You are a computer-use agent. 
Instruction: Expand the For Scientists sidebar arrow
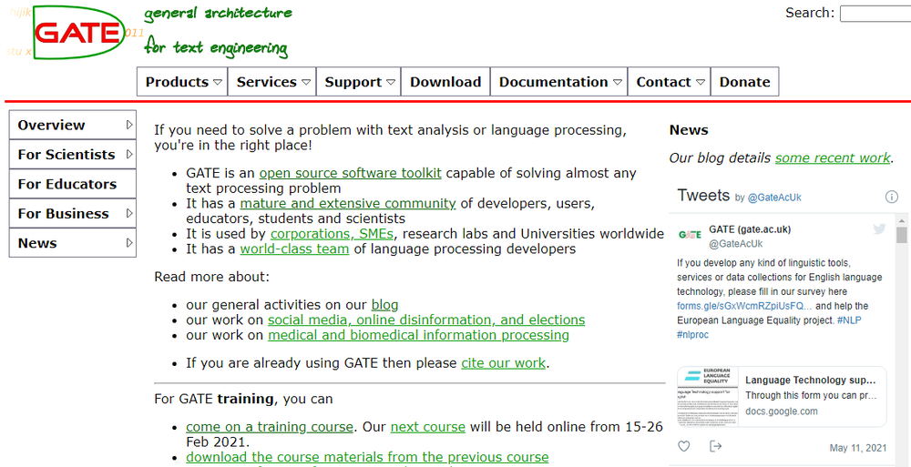(129, 155)
